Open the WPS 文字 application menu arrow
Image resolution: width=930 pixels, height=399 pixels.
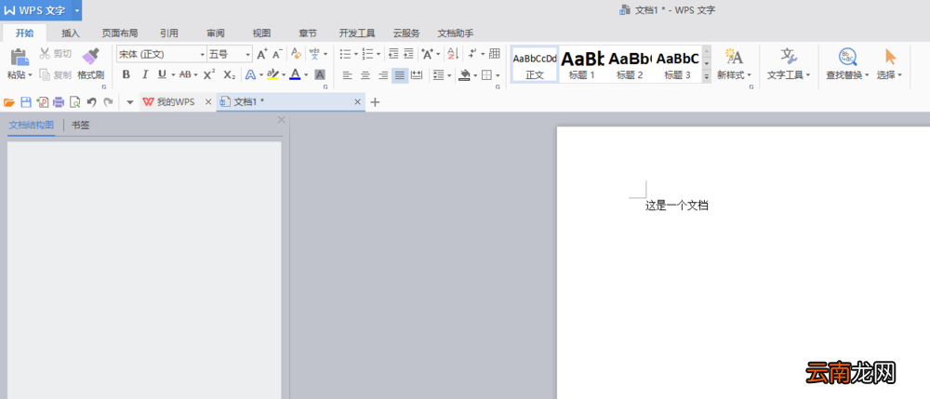click(76, 10)
